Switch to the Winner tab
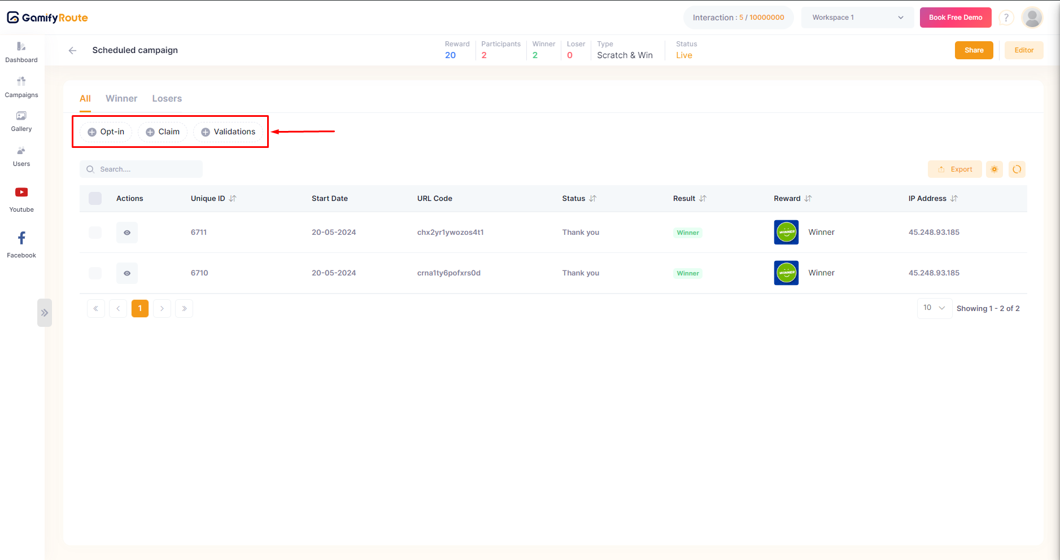This screenshot has width=1060, height=560. (x=121, y=99)
